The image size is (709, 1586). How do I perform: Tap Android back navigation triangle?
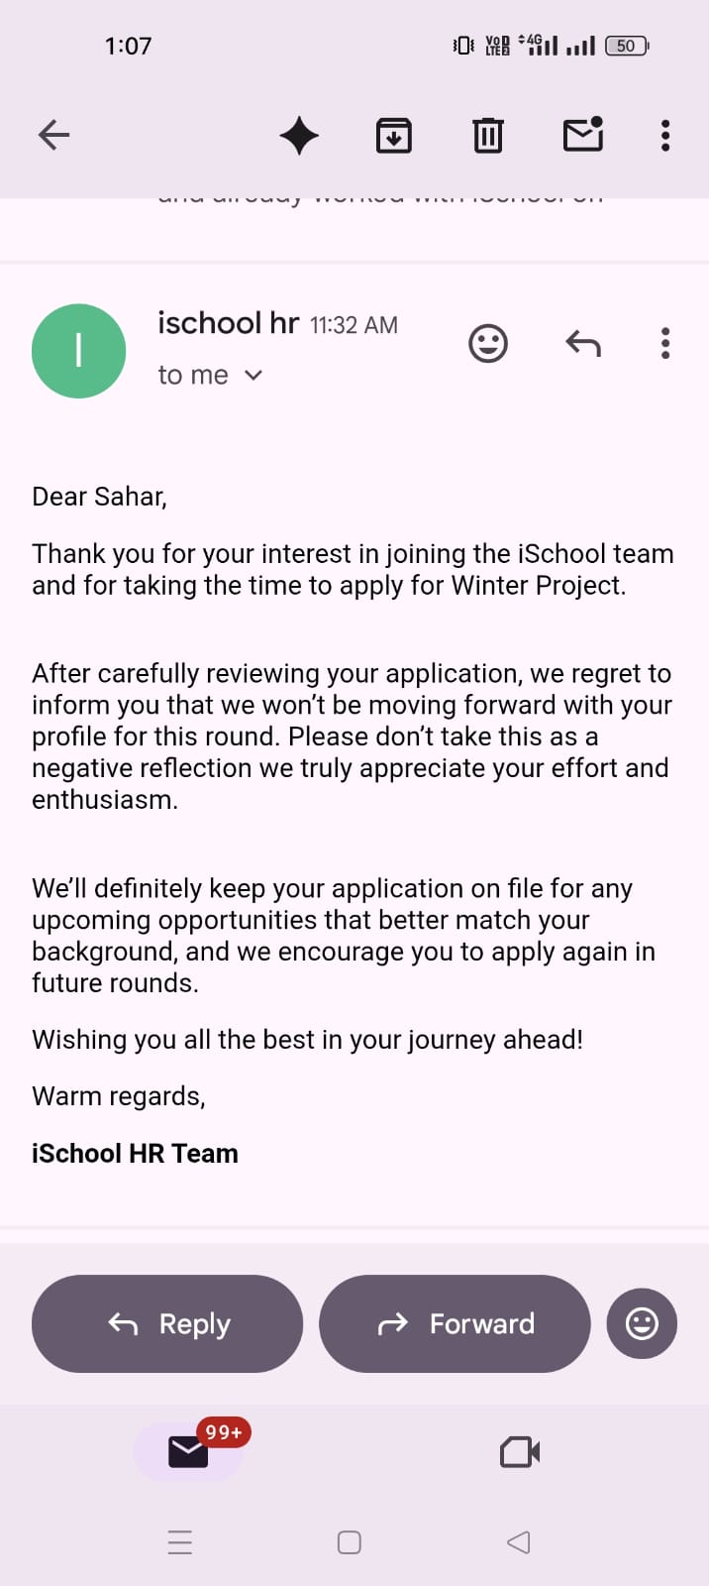[519, 1542]
